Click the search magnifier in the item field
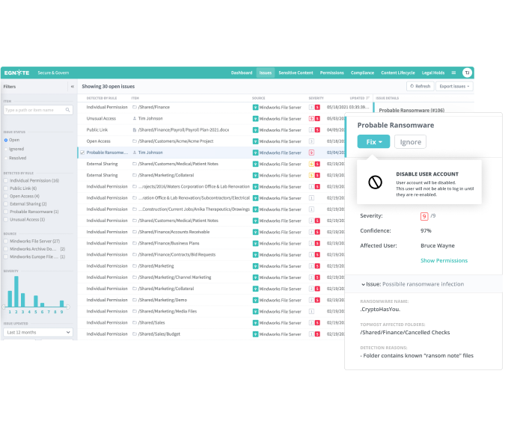523x436 pixels. point(69,110)
